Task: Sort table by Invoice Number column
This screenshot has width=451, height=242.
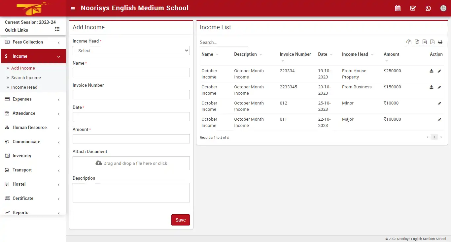Action: (295, 54)
